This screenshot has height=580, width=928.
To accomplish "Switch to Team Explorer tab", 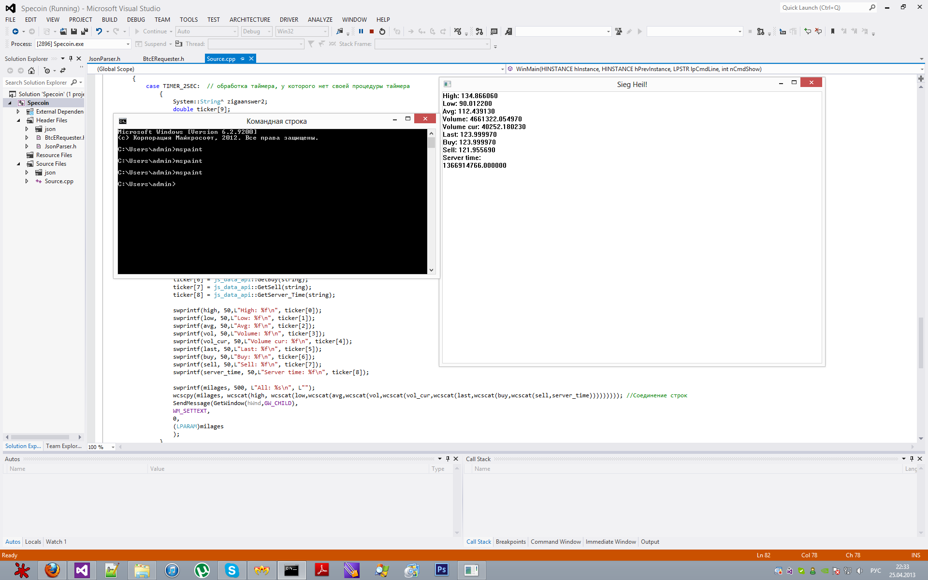I will click(64, 446).
